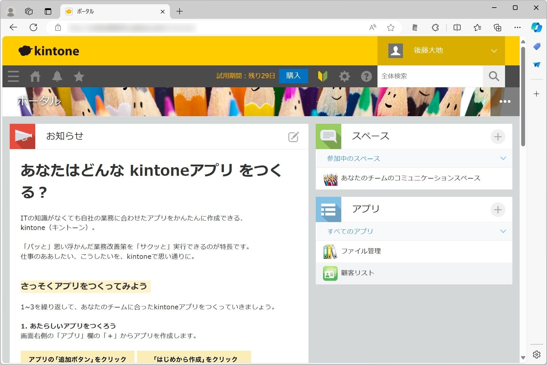Screen dimensions: 547x365
Task: Add a new app with plus button
Action: 498,210
